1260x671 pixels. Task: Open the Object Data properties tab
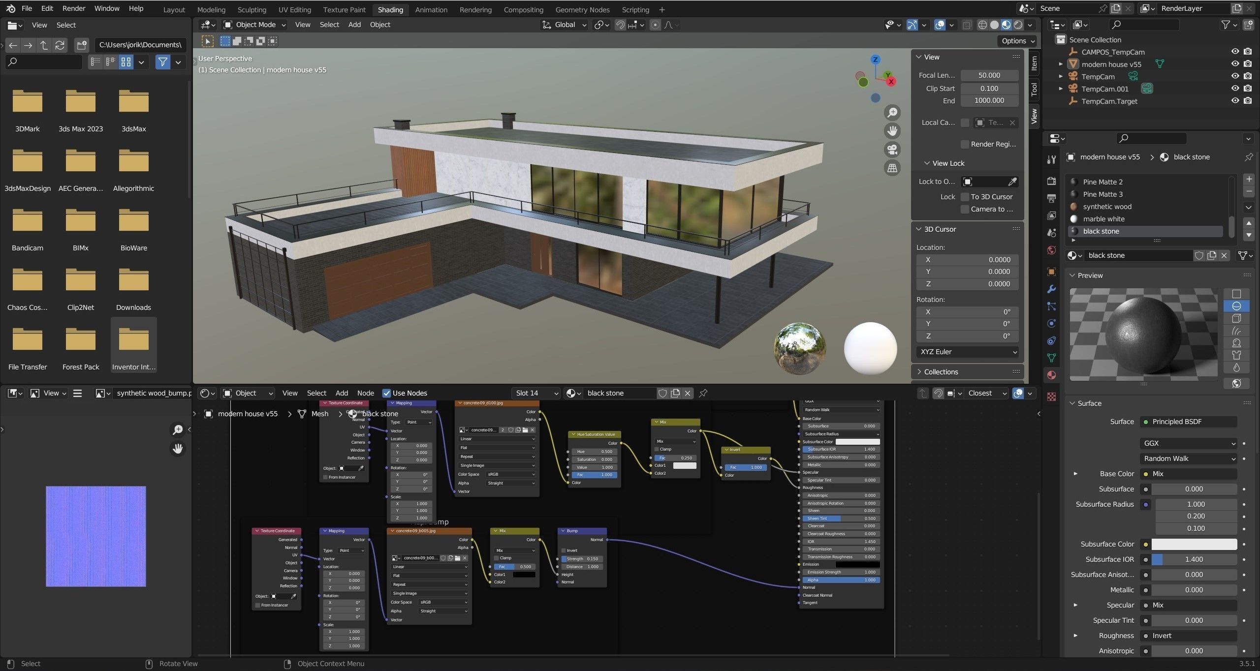coord(1051,358)
